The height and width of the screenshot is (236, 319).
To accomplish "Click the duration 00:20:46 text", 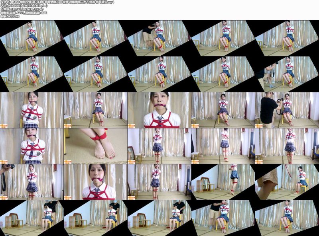I will coord(10,16).
